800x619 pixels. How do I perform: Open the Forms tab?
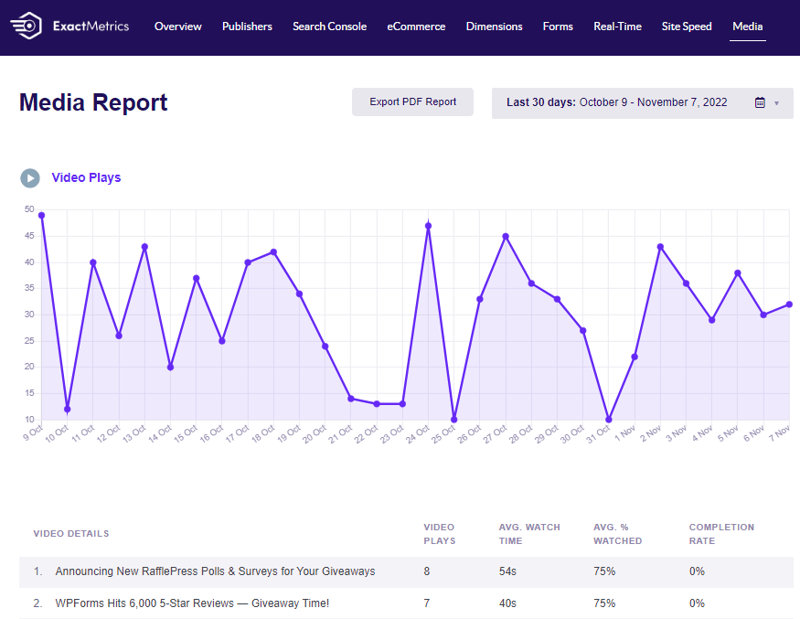tap(558, 27)
